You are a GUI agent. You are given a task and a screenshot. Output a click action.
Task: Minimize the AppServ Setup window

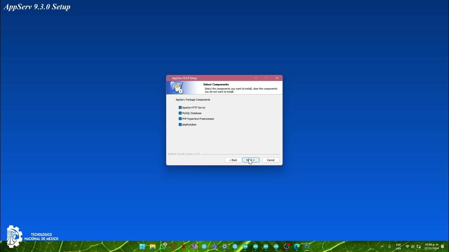256,78
